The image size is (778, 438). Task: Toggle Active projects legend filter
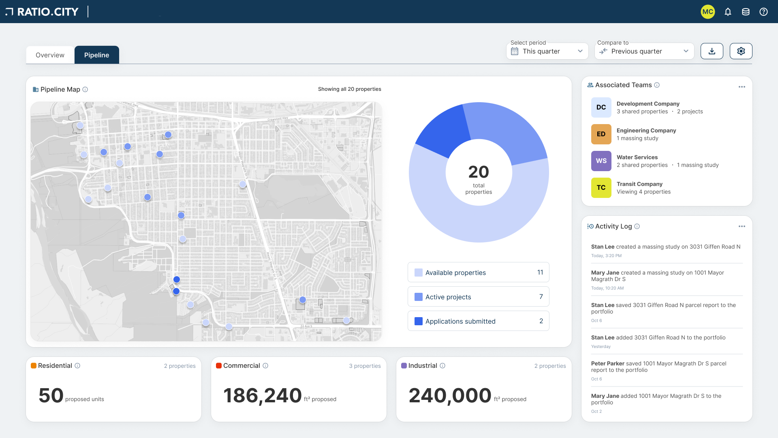coord(479,297)
